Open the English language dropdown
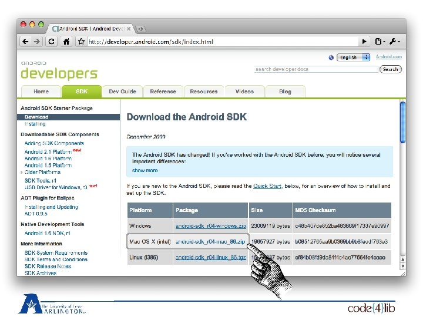Image resolution: width=423 pixels, height=317 pixels. (353, 58)
